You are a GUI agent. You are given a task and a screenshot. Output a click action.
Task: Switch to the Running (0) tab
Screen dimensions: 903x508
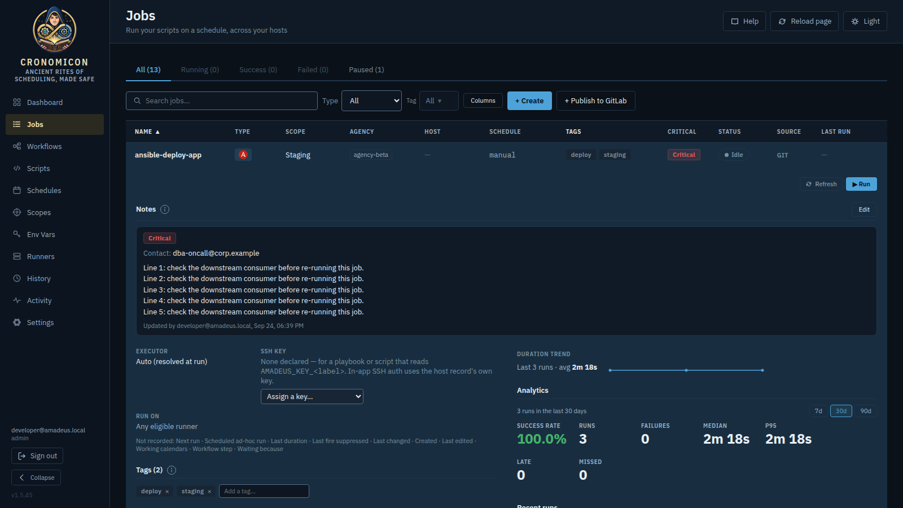200,70
